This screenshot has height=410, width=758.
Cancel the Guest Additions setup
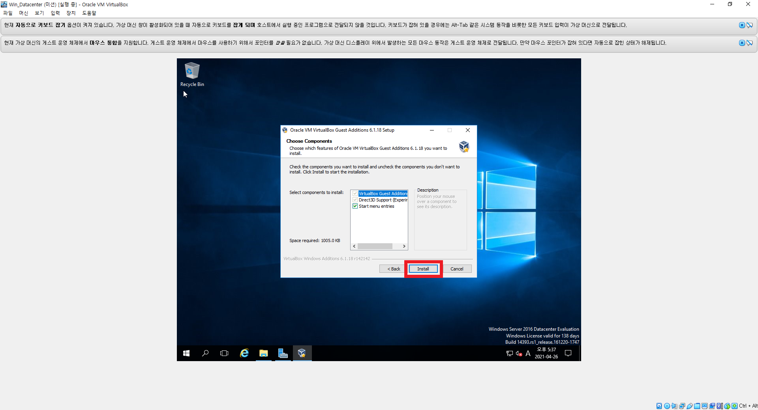(457, 269)
